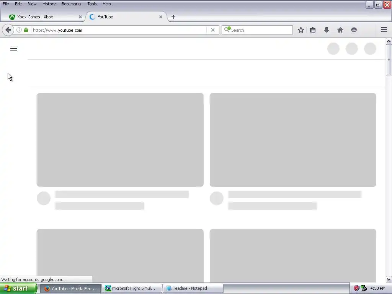Minimize the Firefox window
Screen dimensions: 392x294
(369, 5)
